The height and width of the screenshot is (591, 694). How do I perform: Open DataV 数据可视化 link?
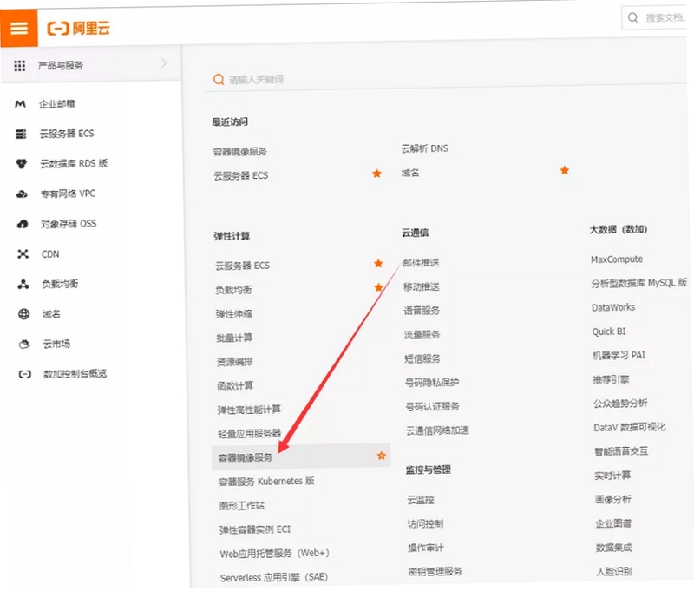coord(630,428)
